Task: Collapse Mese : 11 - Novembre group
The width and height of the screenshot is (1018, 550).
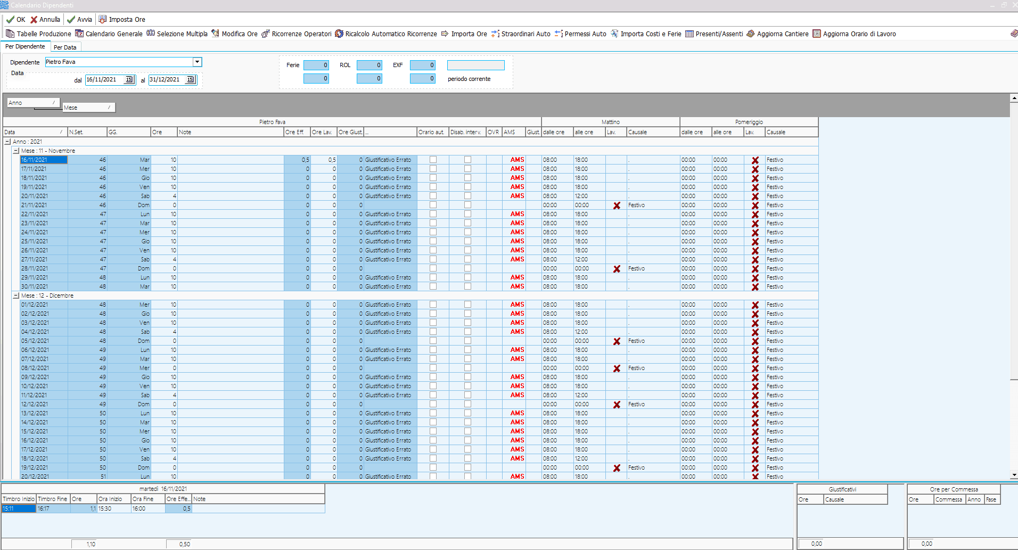Action: tap(16, 151)
